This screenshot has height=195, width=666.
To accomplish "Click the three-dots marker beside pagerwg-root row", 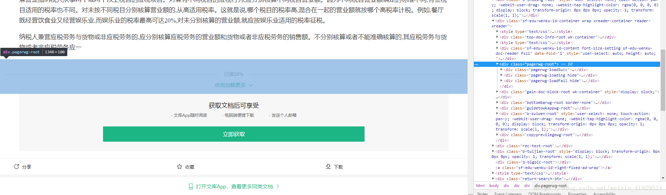I will pos(477,64).
